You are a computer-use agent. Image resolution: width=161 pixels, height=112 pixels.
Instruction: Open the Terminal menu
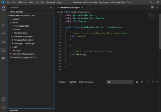tap(51, 2)
